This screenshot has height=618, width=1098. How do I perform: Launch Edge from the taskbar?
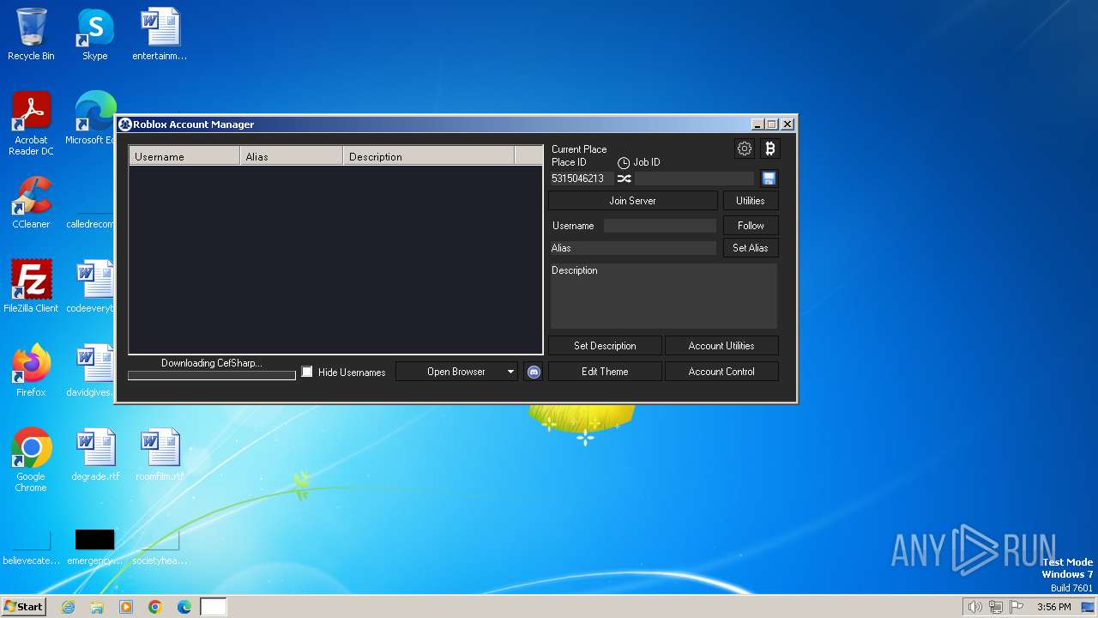(184, 607)
